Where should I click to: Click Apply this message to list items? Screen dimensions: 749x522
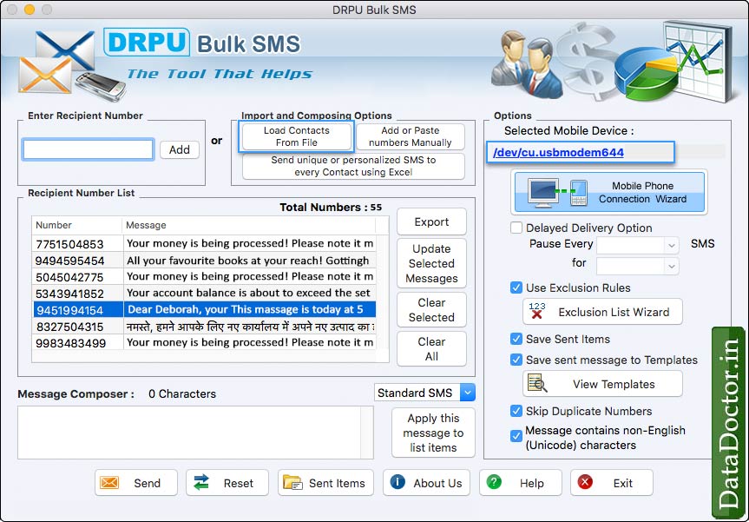click(x=433, y=433)
